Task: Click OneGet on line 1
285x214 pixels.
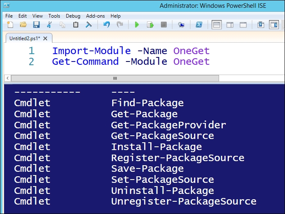Action: (191, 51)
